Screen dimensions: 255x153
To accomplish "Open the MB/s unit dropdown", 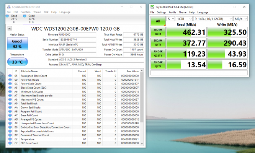I will click(x=240, y=19).
